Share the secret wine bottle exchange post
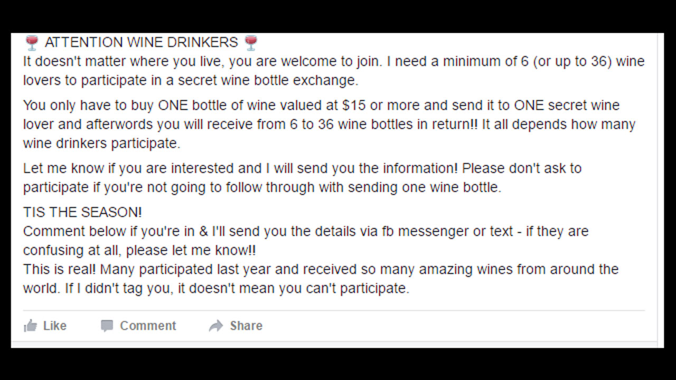This screenshot has height=380, width=676. [x=235, y=326]
